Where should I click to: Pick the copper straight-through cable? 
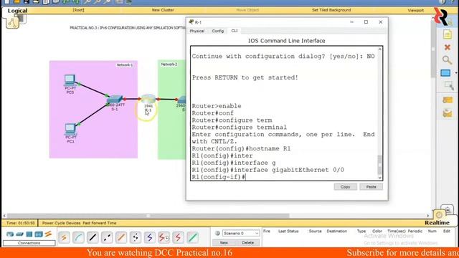(93, 237)
